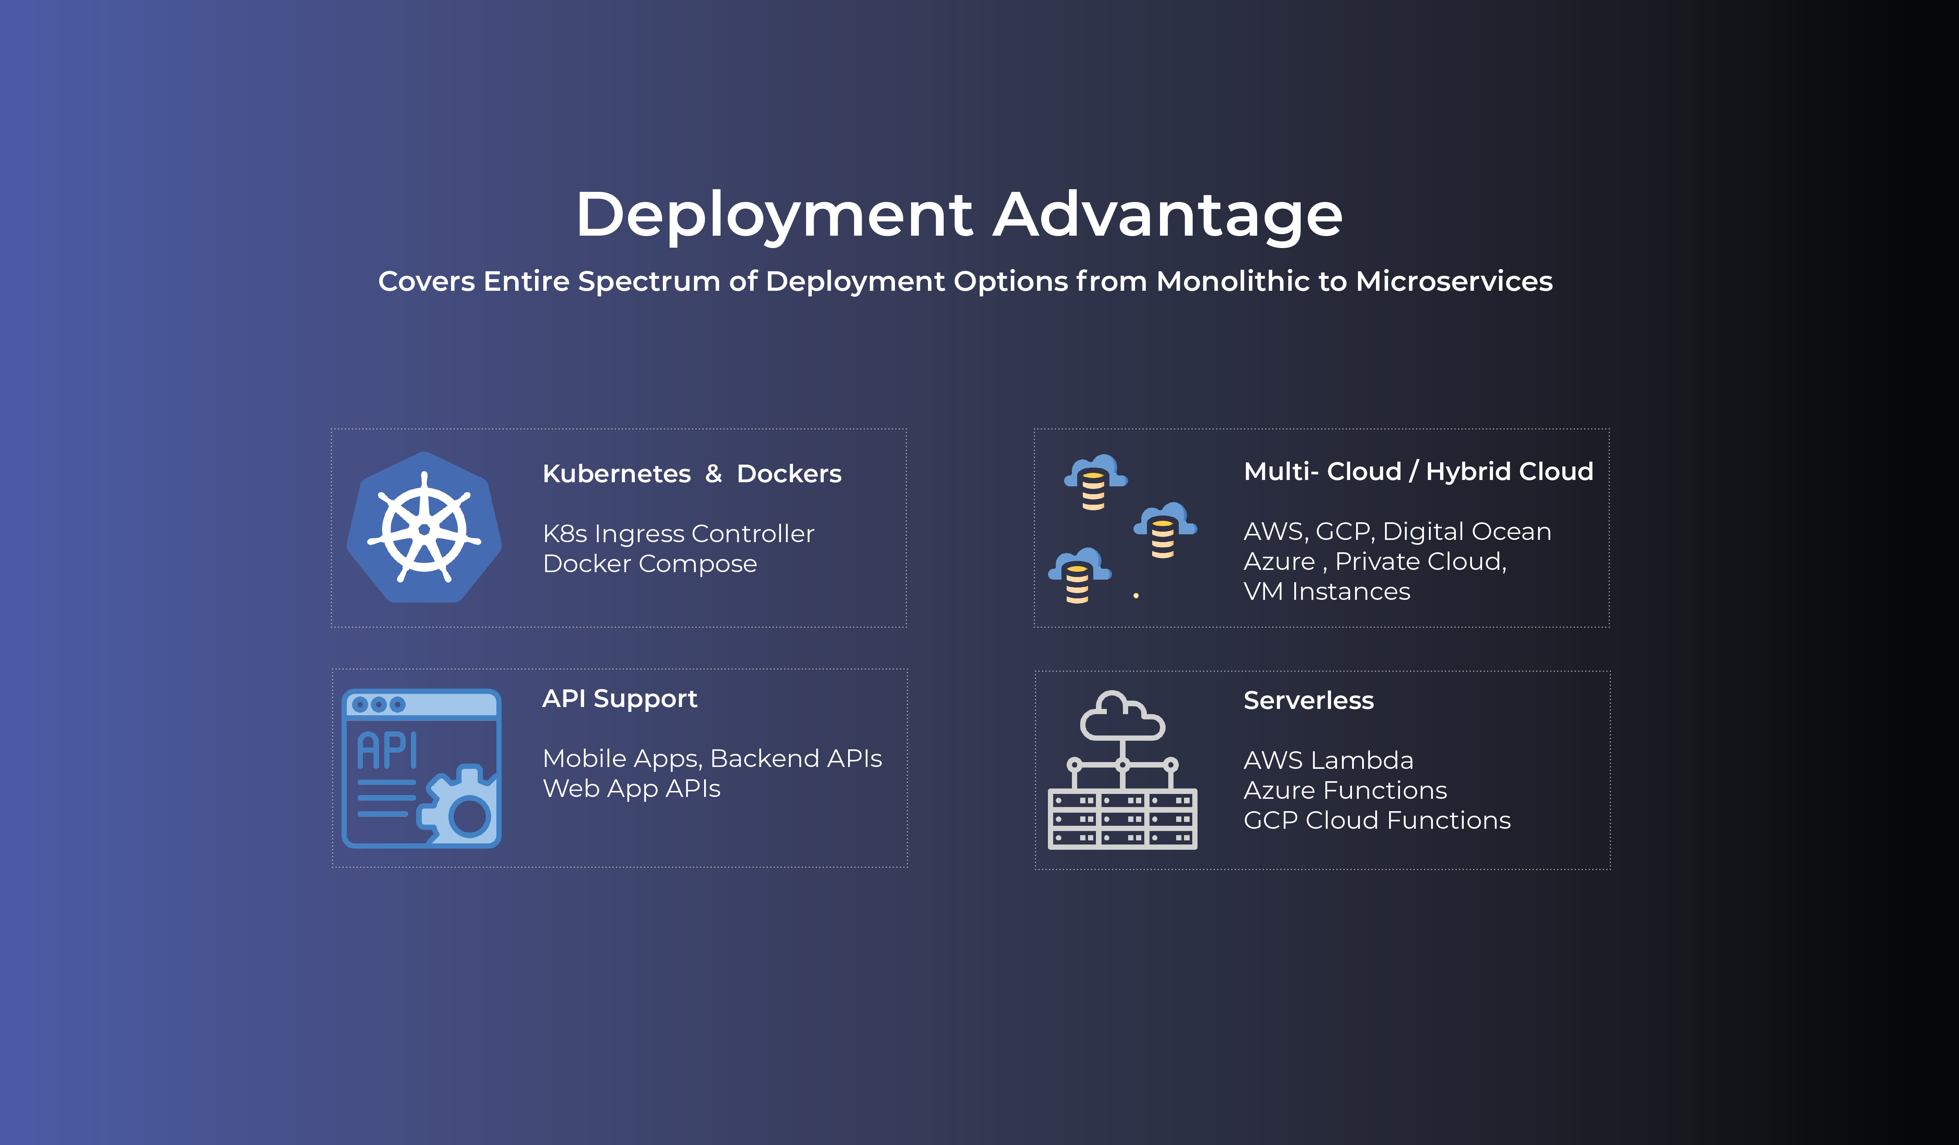Click 'K8s Ingress Controller' text
The height and width of the screenshot is (1145, 1959).
(x=679, y=534)
